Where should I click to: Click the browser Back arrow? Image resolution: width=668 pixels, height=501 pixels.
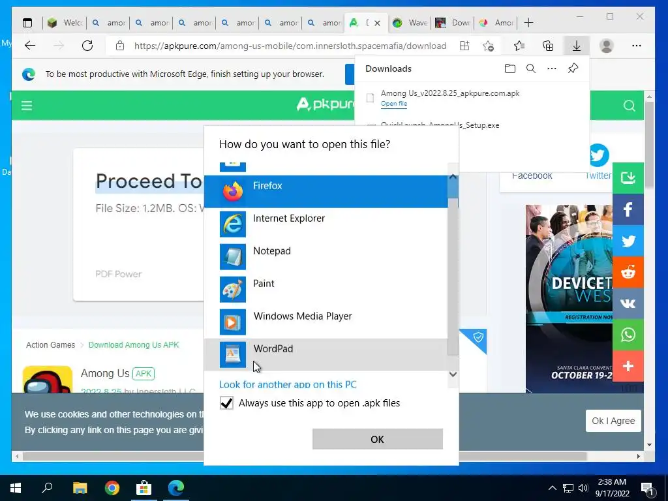click(30, 46)
